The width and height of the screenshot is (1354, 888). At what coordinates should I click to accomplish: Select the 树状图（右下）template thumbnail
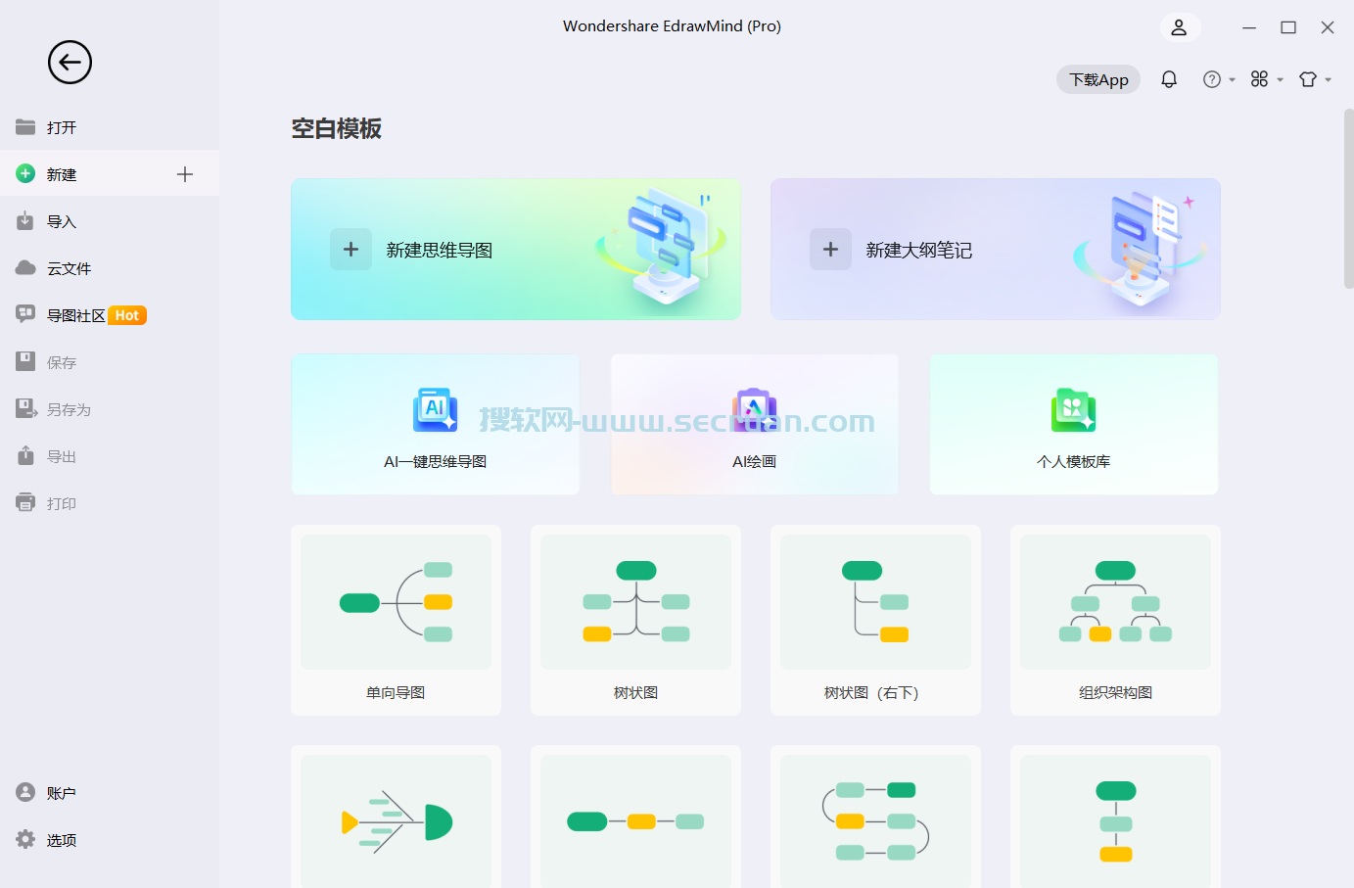pyautogui.click(x=875, y=602)
